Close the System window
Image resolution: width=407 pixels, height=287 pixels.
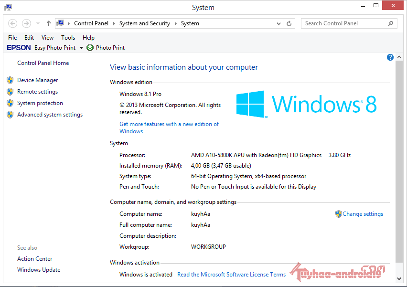point(393,6)
